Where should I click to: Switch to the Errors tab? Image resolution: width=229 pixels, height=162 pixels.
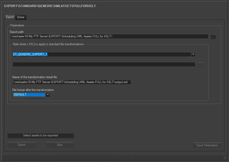pyautogui.click(x=21, y=17)
